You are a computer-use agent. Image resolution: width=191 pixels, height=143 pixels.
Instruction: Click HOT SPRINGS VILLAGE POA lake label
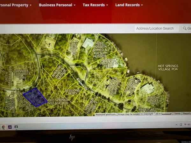tap(168, 67)
